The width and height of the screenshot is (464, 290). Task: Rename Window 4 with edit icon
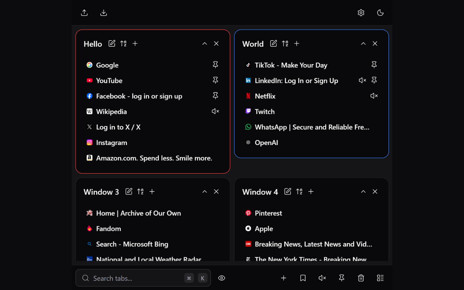[x=288, y=191]
